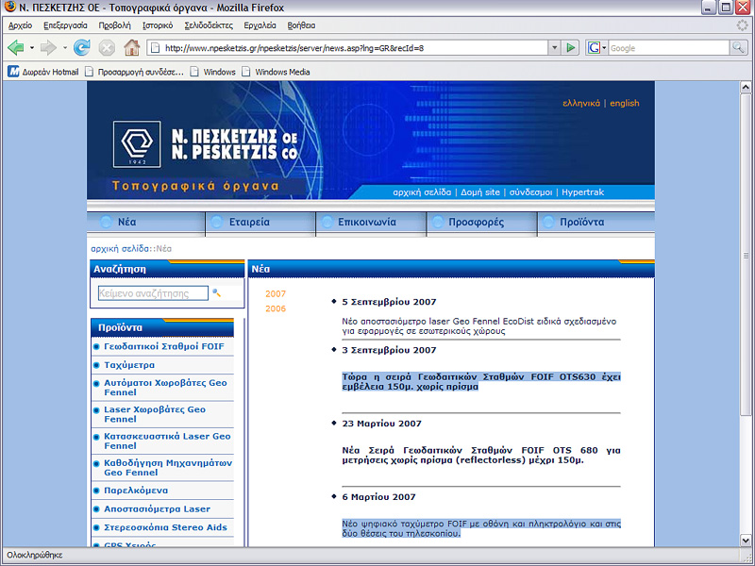Screen dimensions: 755x566
Task: Open the Προβολή menu
Action: (x=114, y=25)
